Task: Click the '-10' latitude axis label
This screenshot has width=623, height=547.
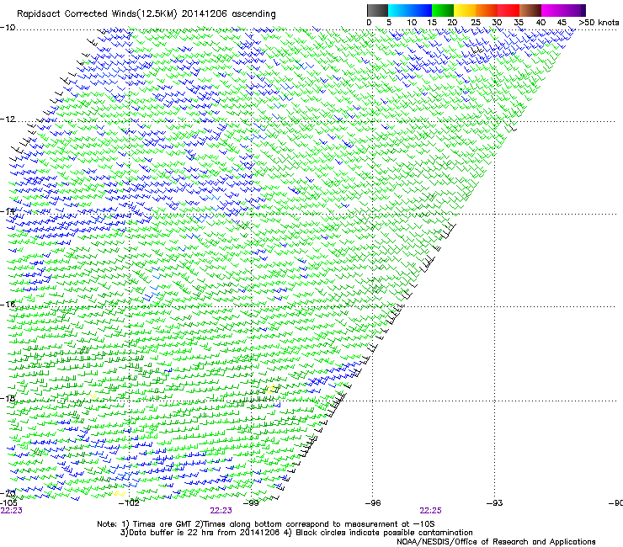Action: [x=8, y=28]
